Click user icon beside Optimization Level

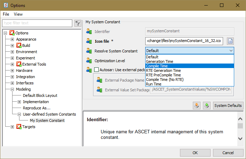click(89, 60)
